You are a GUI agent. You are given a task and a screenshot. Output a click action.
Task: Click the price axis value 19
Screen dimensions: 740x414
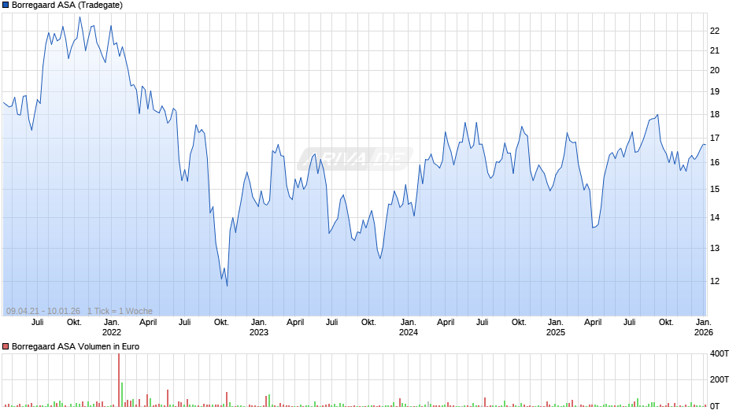tap(715, 91)
